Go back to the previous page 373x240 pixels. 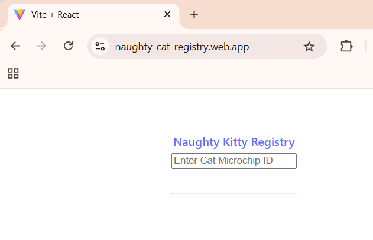point(15,46)
